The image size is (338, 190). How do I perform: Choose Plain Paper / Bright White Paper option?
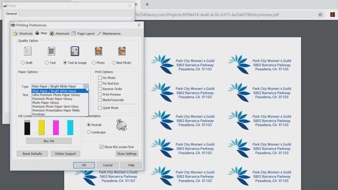[60, 91]
